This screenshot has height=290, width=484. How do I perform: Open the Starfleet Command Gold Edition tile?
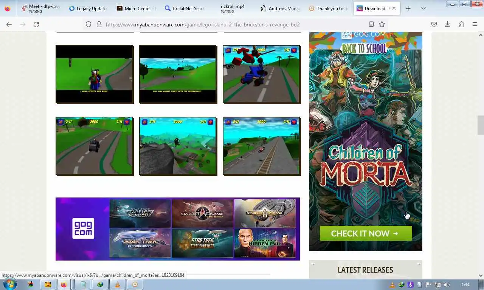click(202, 213)
